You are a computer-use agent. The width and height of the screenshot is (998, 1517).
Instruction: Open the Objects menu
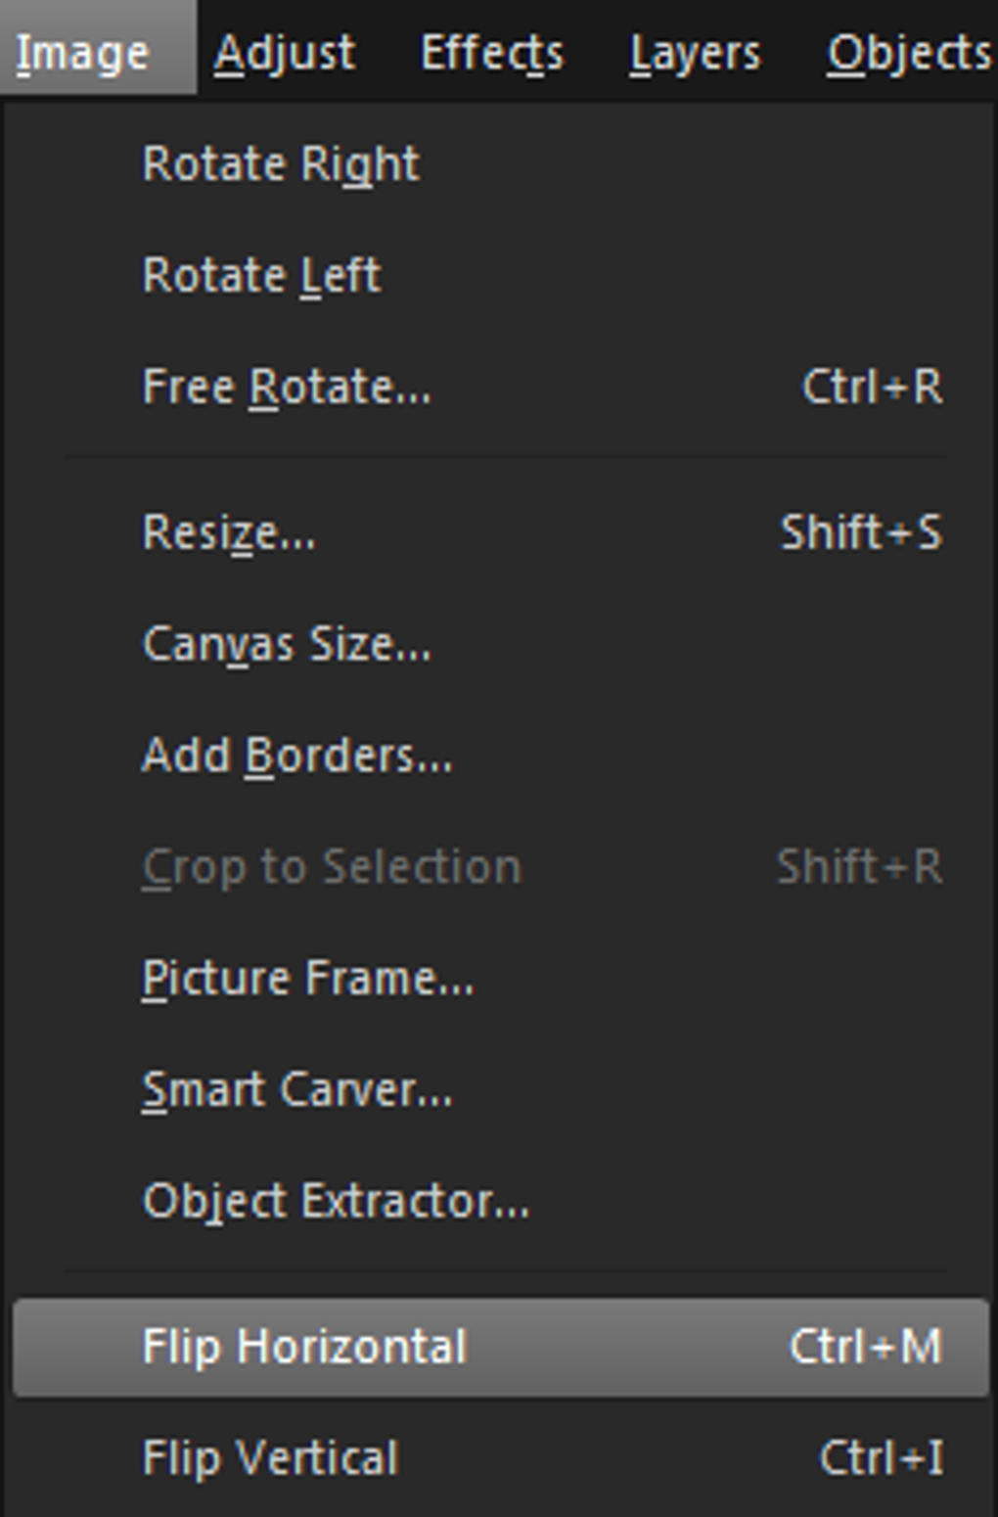(909, 52)
